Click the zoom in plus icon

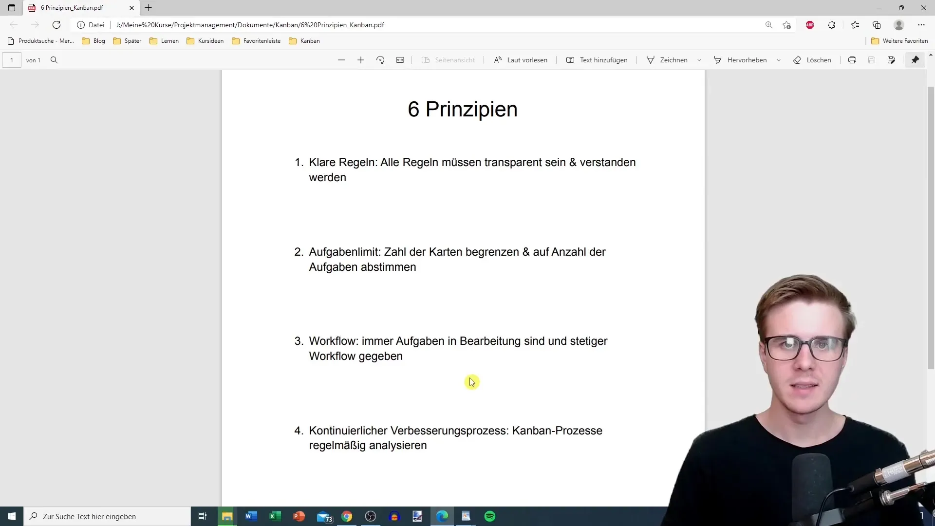point(361,60)
